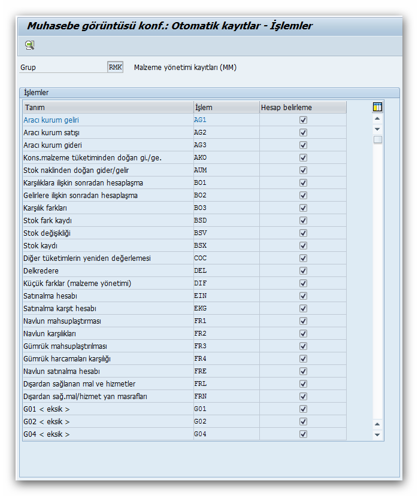
Task: Toggle checkbox for Aracı kurum geliri
Action: pos(303,120)
